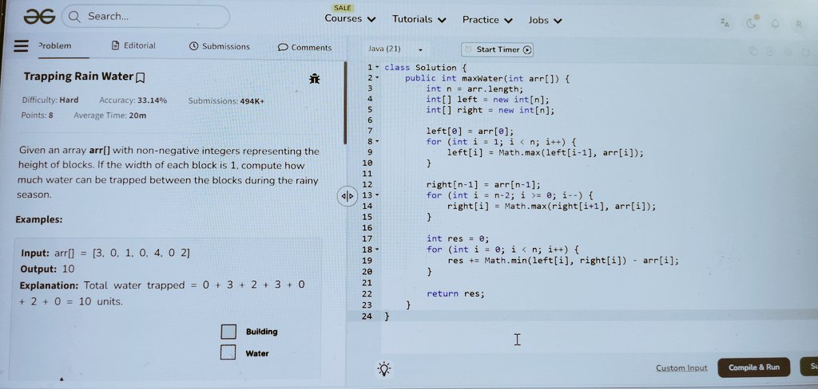Viewport: 818px width, 389px height.
Task: Click the Trapping Rain Water title
Action: click(78, 77)
